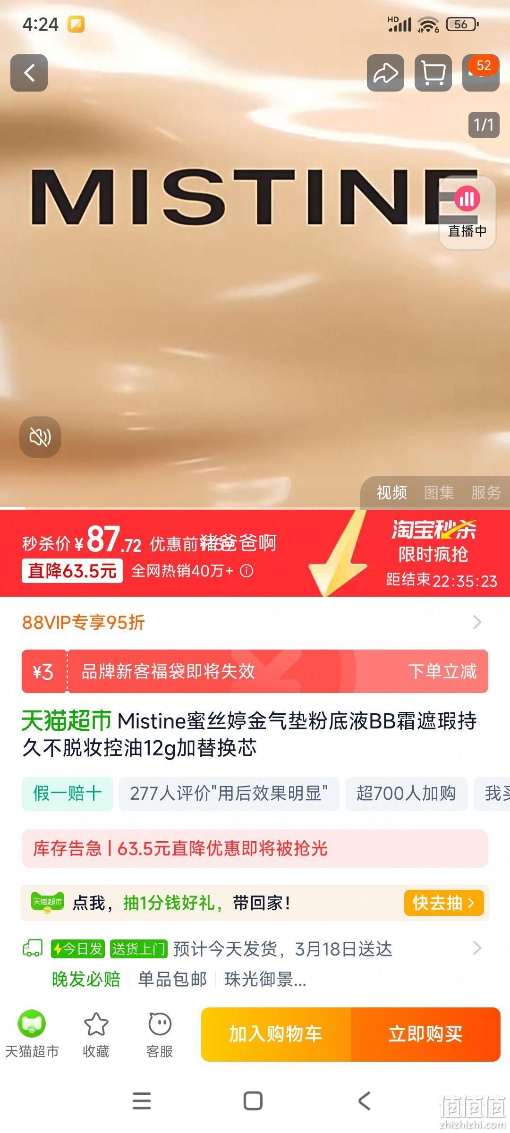Open the shopping cart icon

(x=433, y=73)
